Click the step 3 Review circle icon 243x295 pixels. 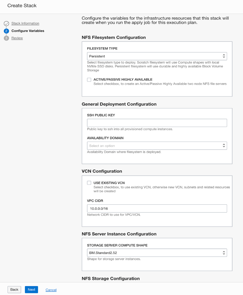pyautogui.click(x=6, y=38)
